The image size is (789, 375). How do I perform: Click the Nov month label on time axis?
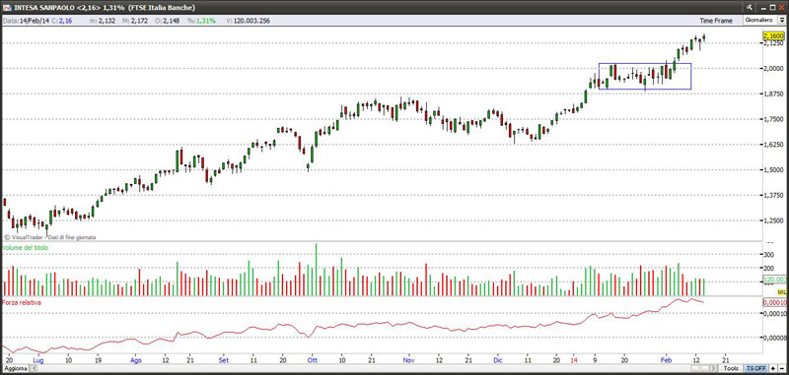[409, 360]
